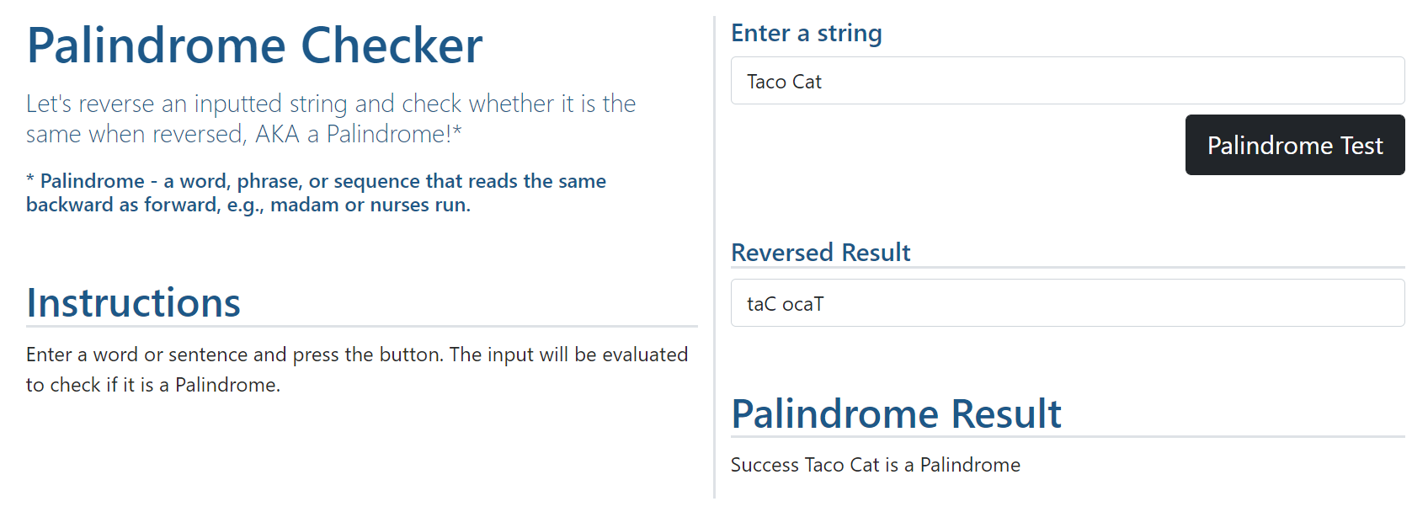Click the palindrome definition text
The width and height of the screenshot is (1428, 512).
click(x=316, y=192)
